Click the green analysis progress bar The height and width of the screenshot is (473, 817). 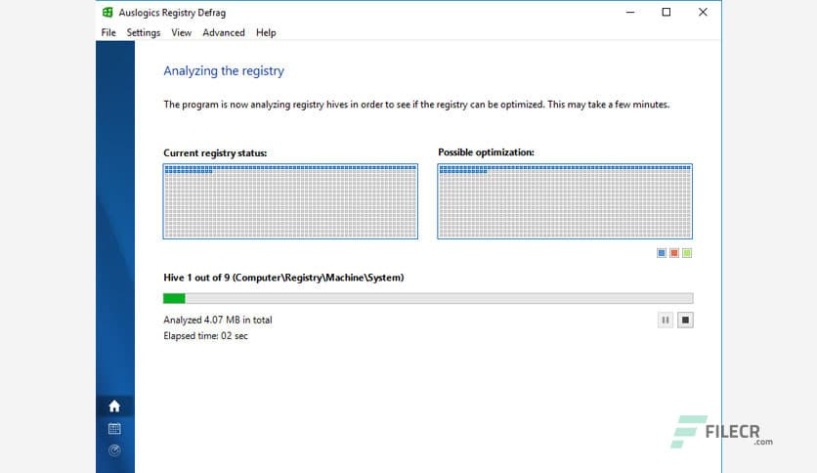(x=428, y=298)
